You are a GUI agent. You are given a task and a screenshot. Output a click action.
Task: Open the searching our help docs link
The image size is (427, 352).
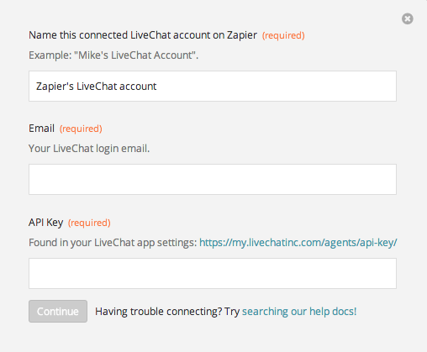299,311
